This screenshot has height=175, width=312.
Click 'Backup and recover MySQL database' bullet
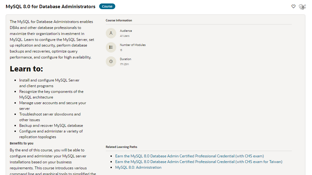[51, 126]
